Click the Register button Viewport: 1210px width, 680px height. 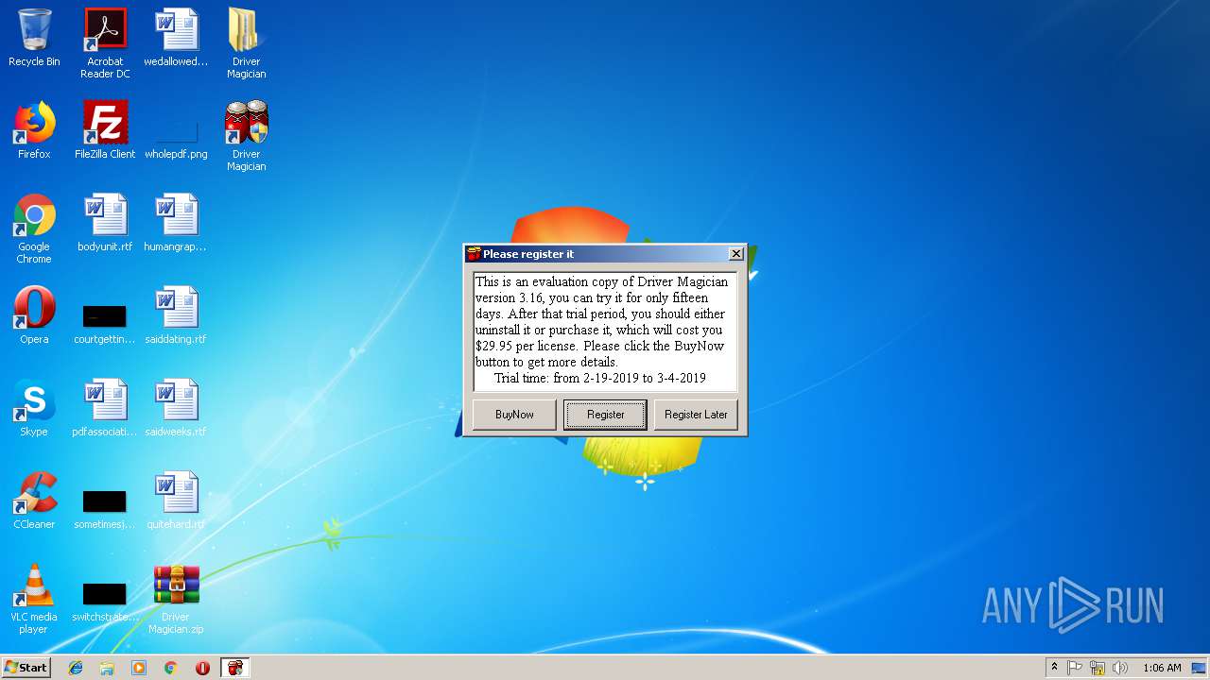605,415
